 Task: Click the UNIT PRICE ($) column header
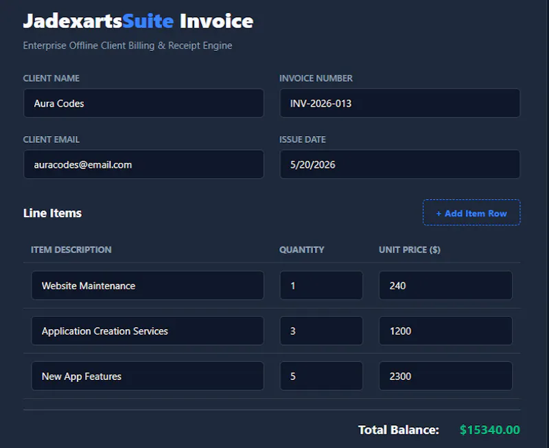click(410, 249)
